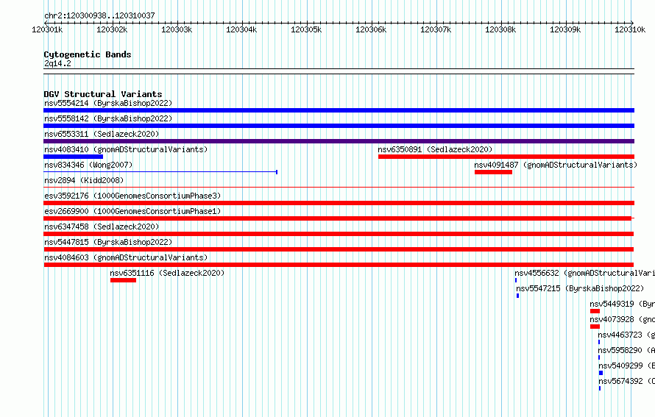Image resolution: width=655 pixels, height=417 pixels.
Task: Click the red bar under esv2669900
Action: click(x=338, y=218)
